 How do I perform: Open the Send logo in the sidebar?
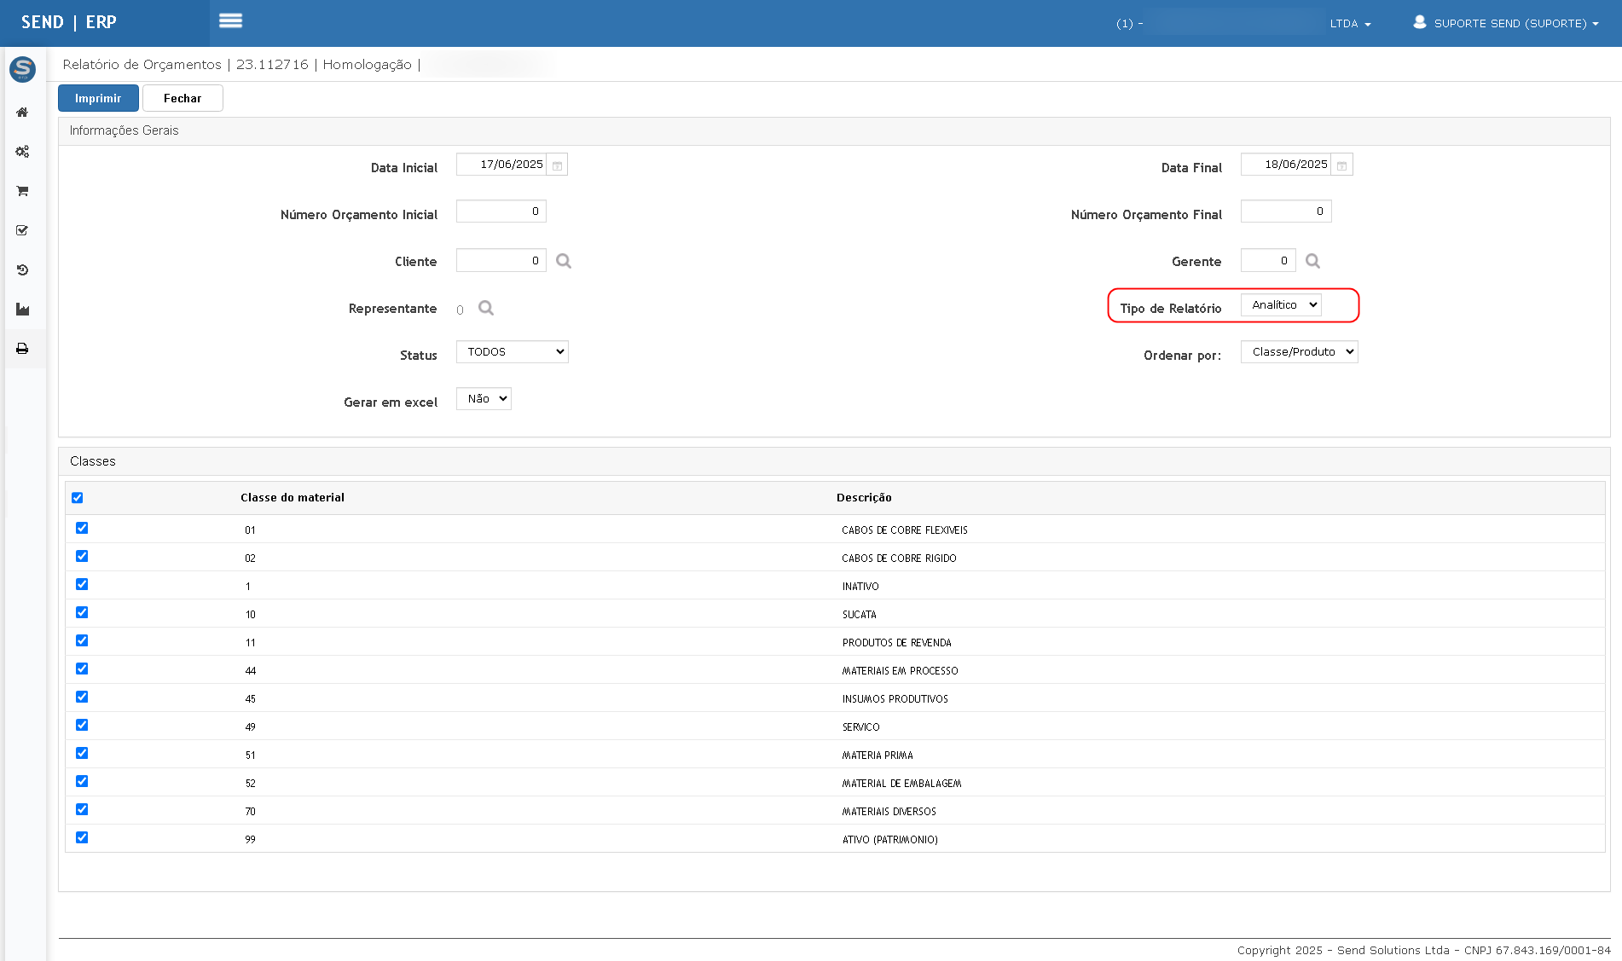pyautogui.click(x=22, y=69)
